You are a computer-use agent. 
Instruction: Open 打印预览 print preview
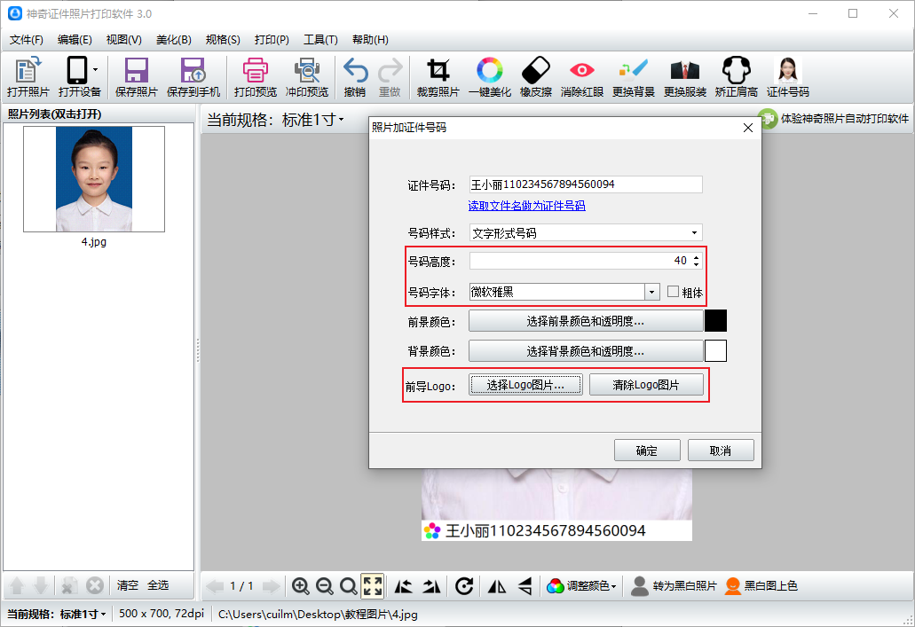click(x=255, y=76)
